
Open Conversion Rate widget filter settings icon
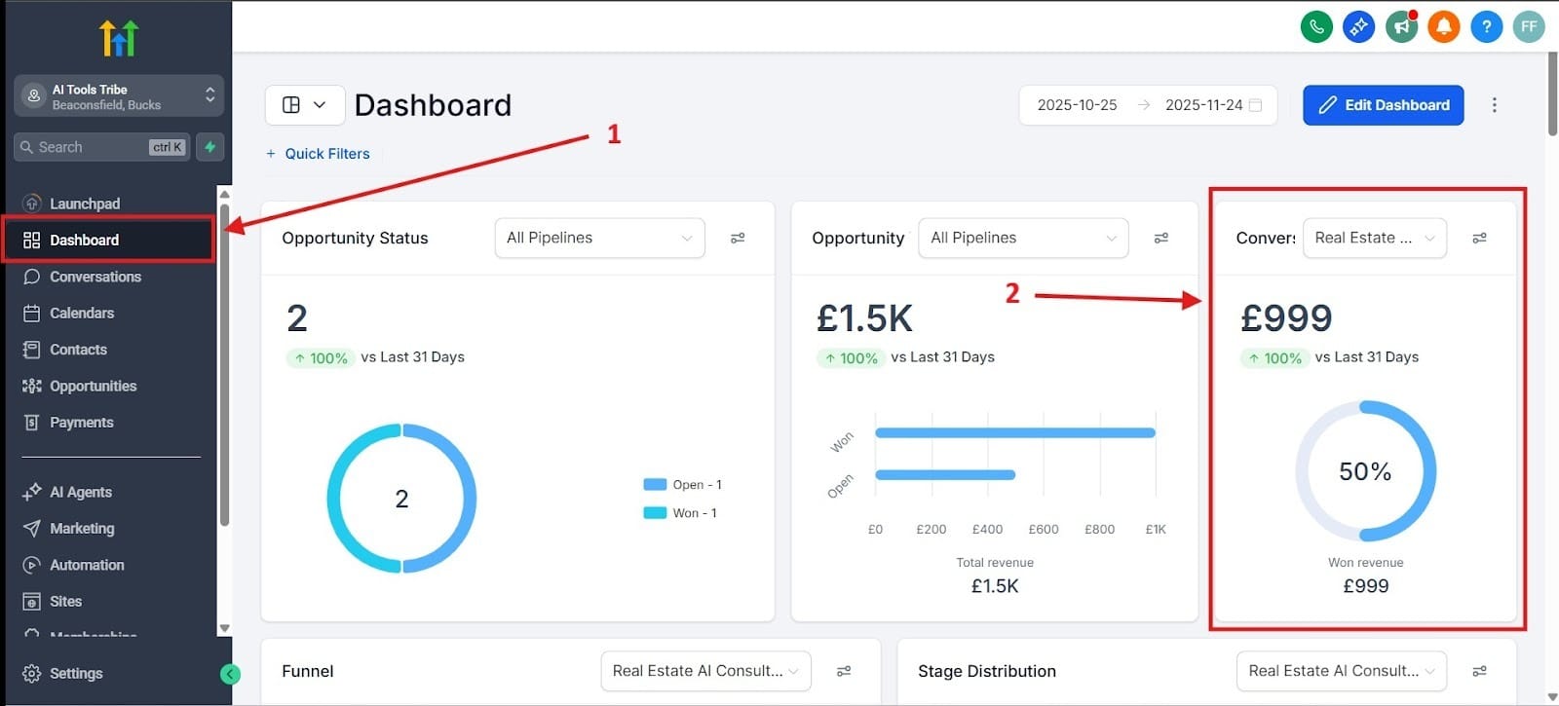(x=1479, y=238)
